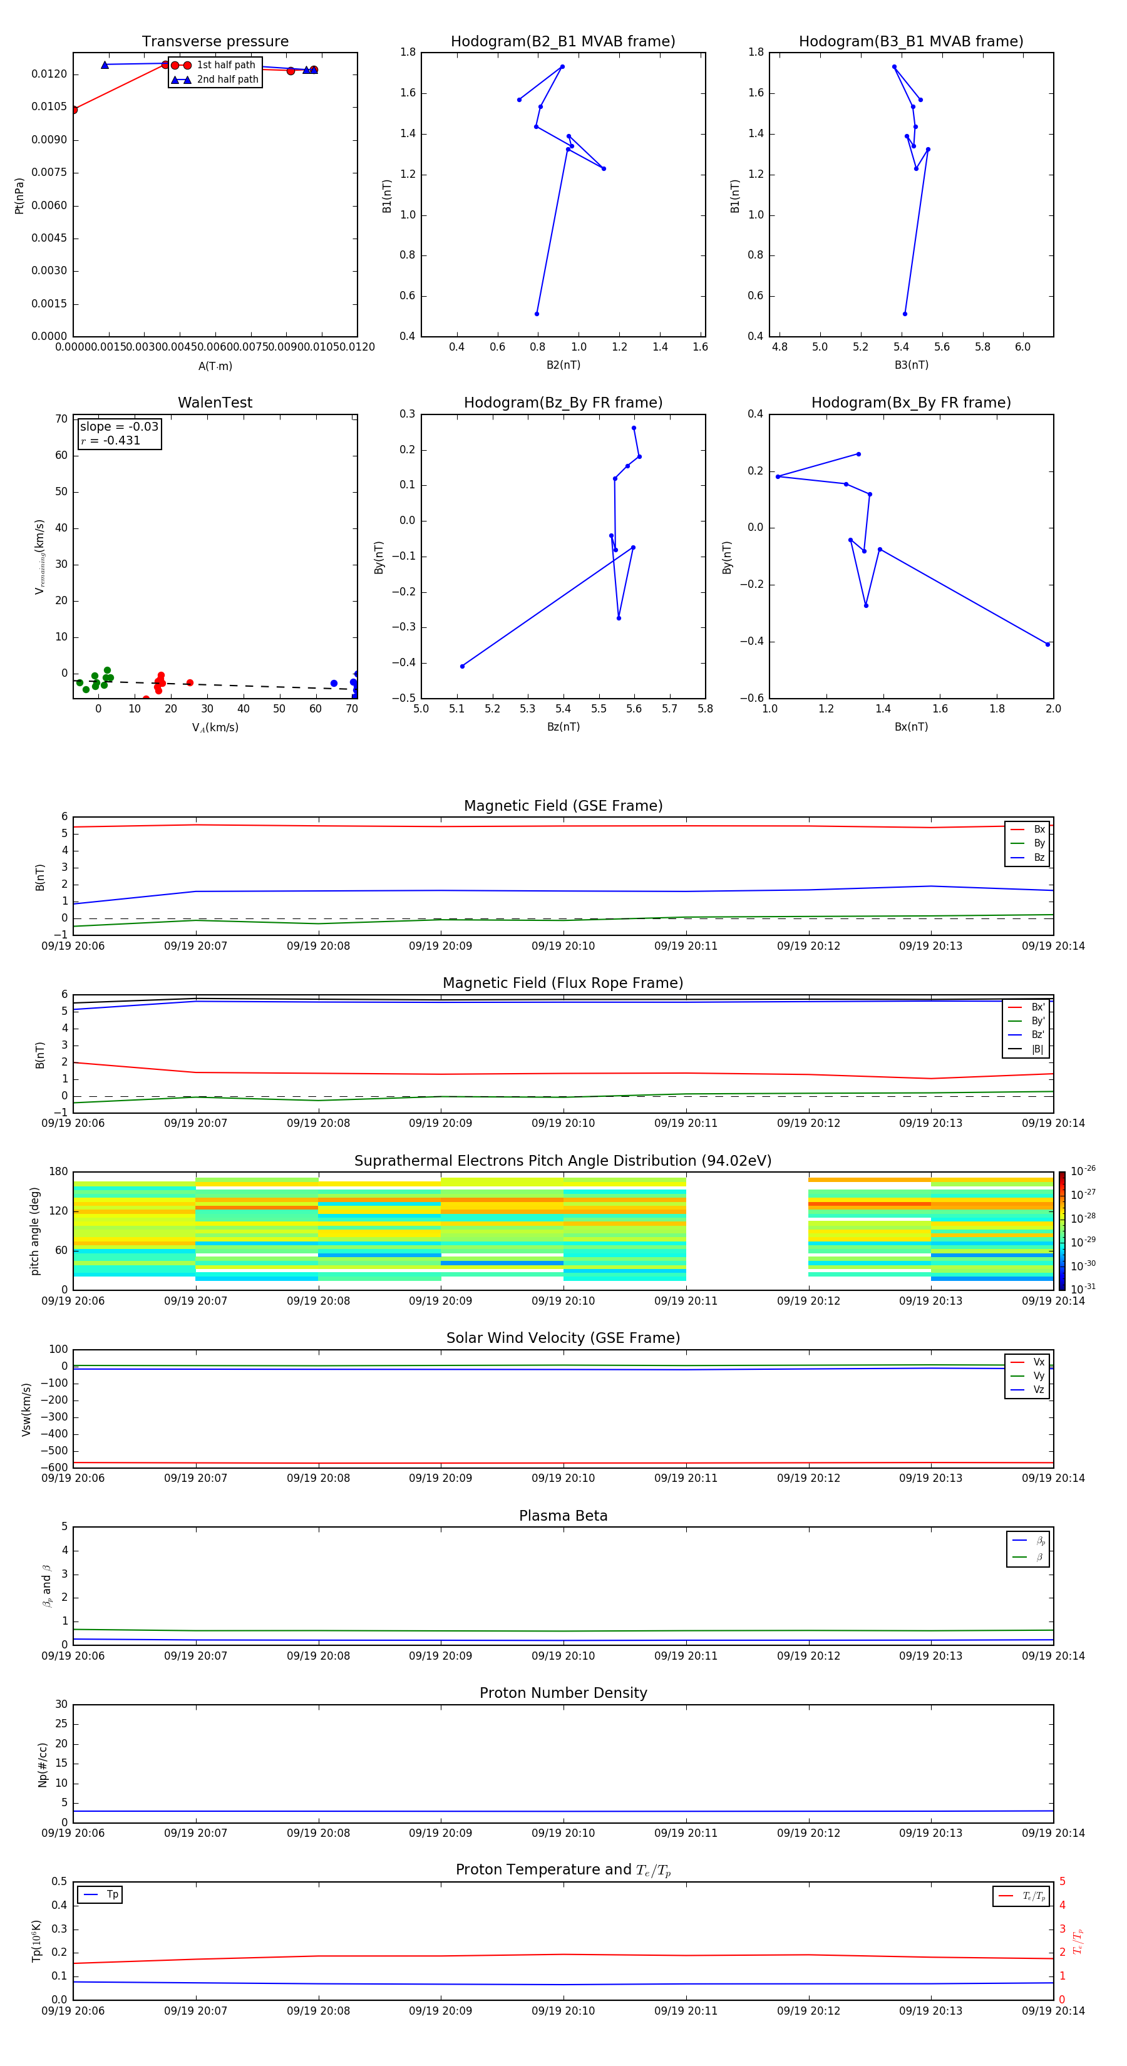Viewport: 1127px width, 2066px height.
Task: Click the "By" entry in the GSE magnetic field legend
Action: 1027,843
